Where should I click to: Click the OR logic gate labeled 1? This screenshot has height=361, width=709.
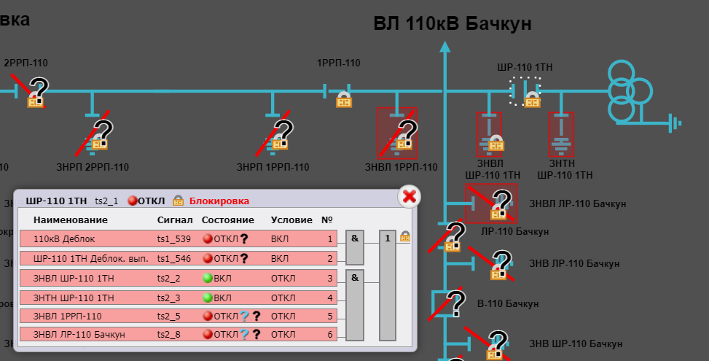pos(388,284)
